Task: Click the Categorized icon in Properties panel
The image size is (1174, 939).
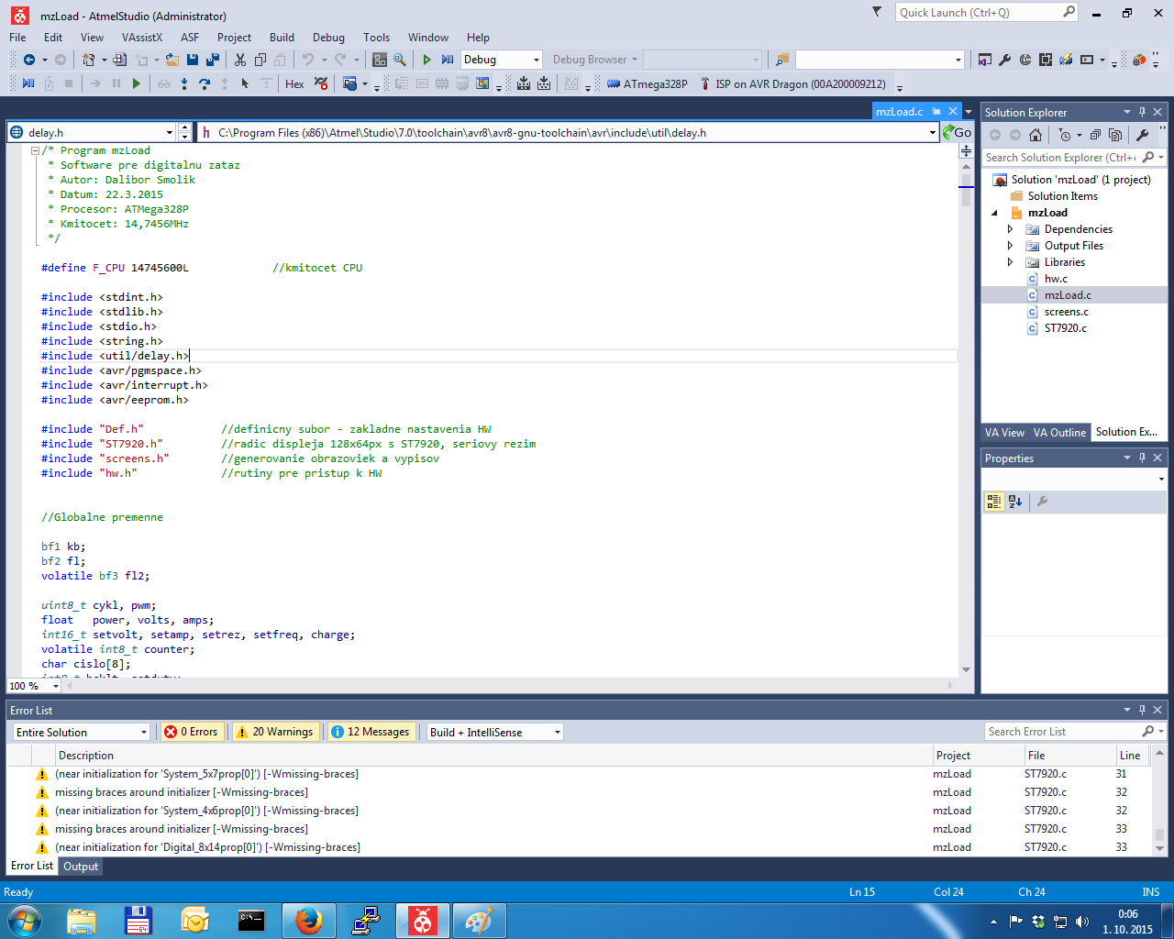Action: point(994,502)
